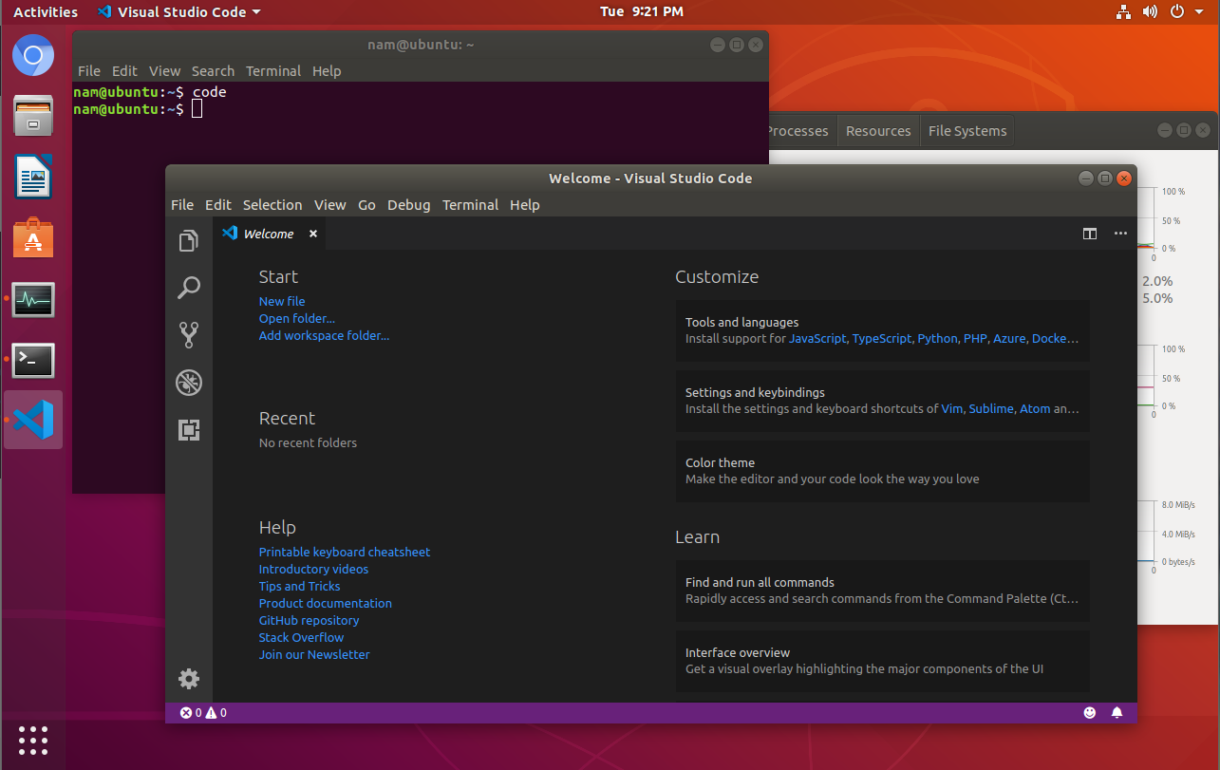Open the Debug menu in VS Code
Screen dimensions: 1220x770
click(x=409, y=205)
